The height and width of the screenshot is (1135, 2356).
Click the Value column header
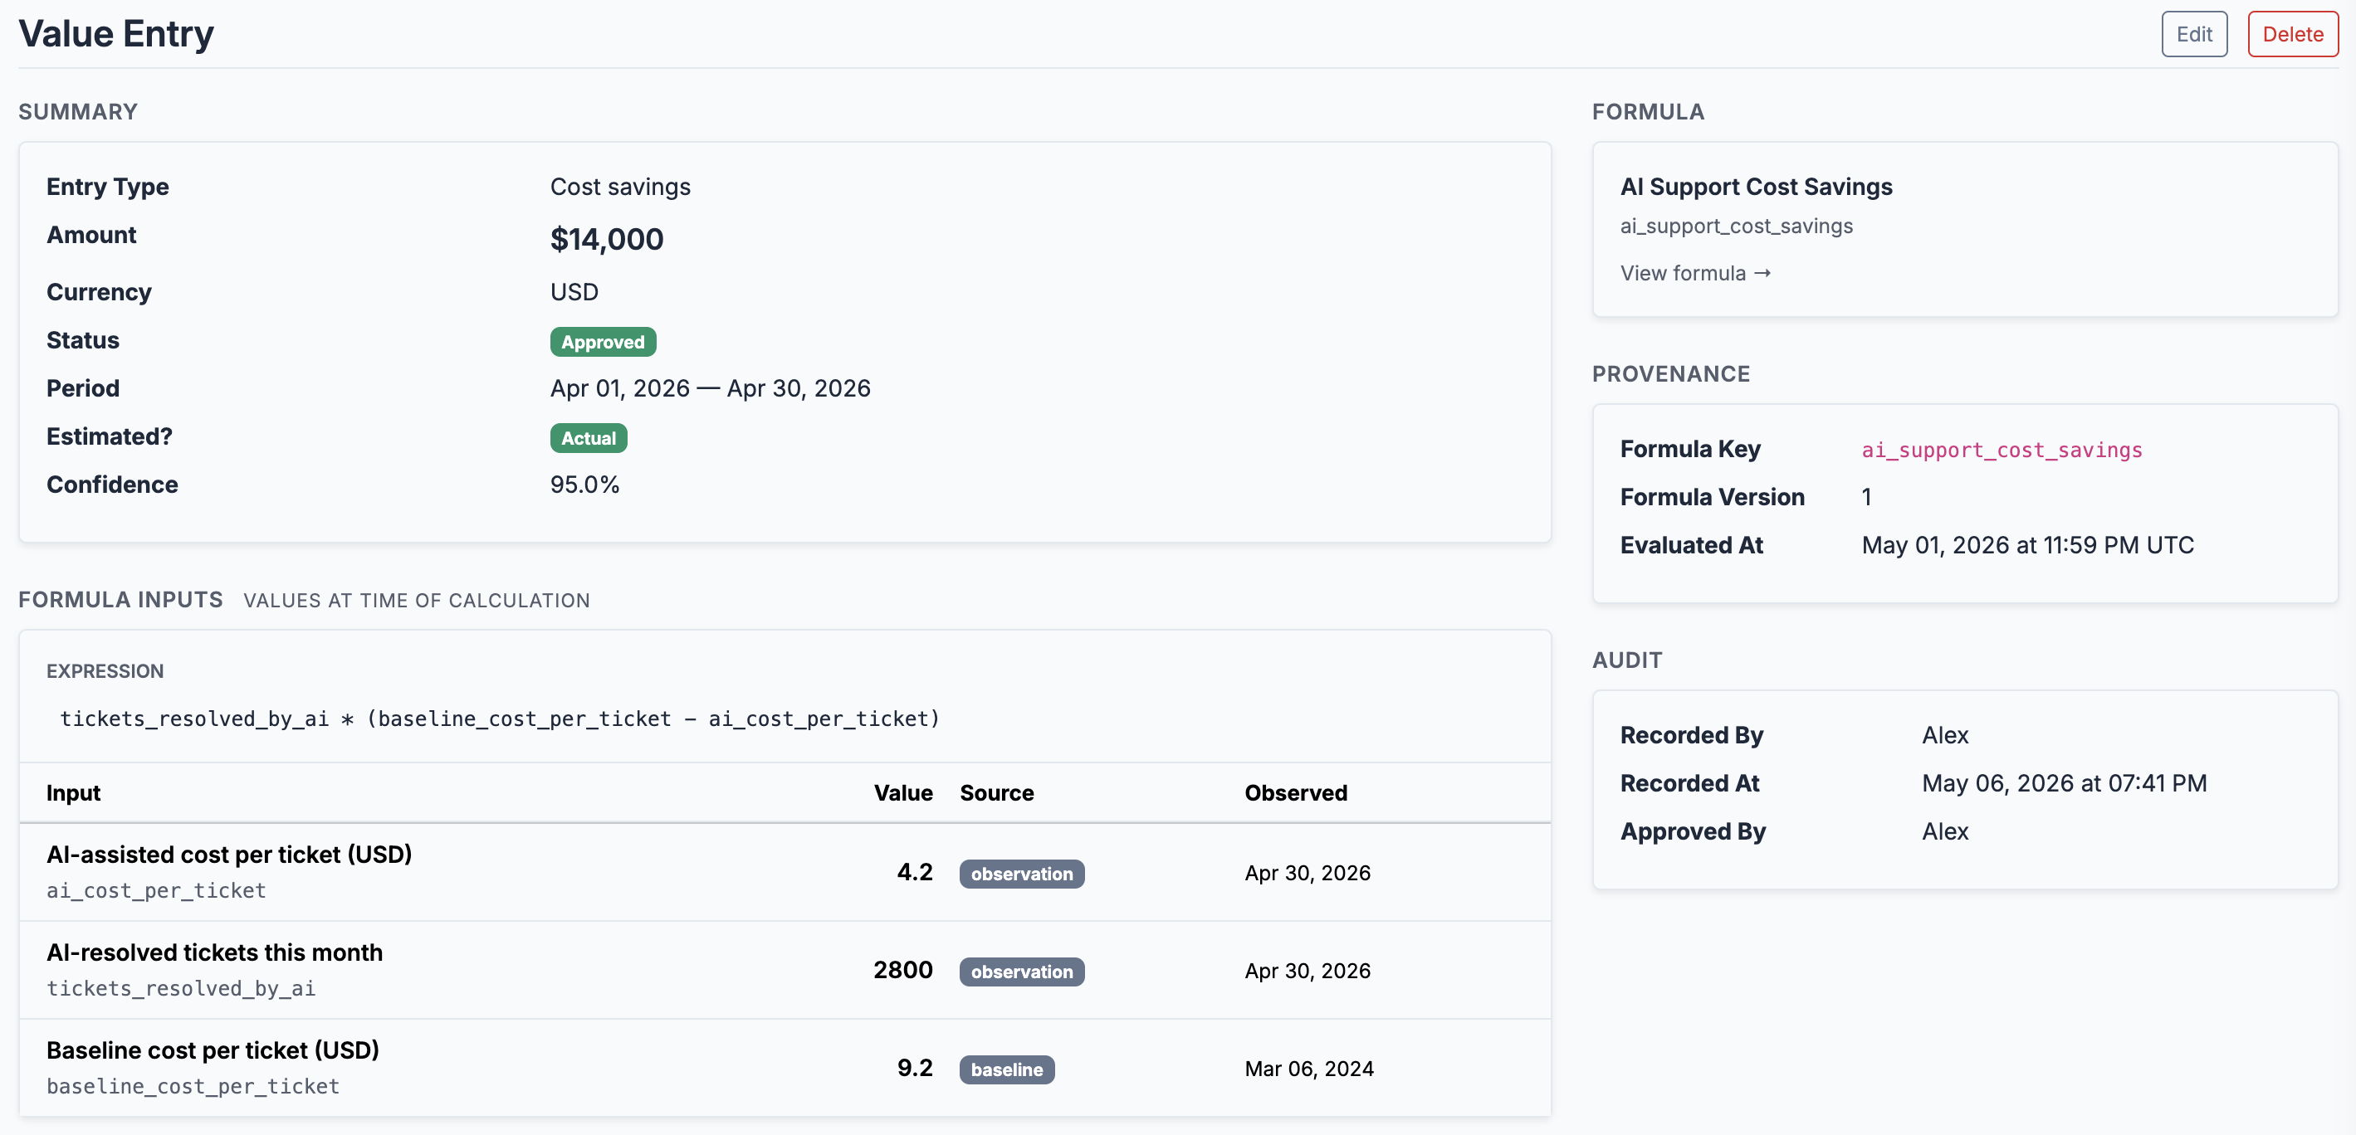[902, 792]
